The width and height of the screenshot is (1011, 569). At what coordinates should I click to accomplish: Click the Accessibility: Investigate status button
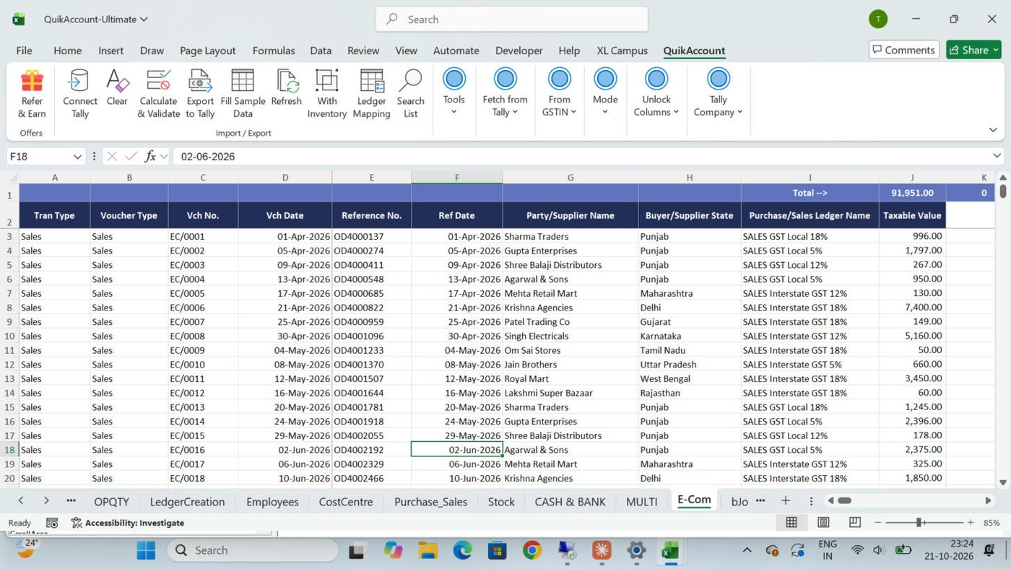[x=127, y=523]
